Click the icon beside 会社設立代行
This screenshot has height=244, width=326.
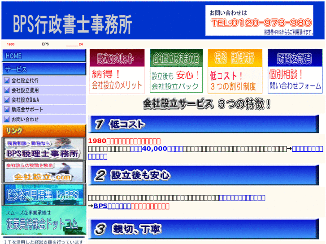click(x=7, y=81)
